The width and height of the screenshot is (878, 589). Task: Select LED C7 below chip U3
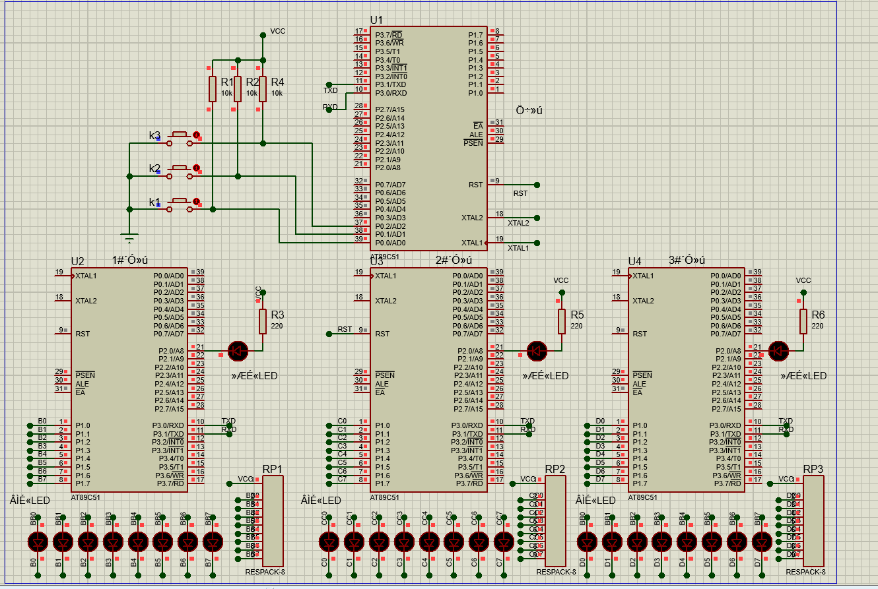502,542
